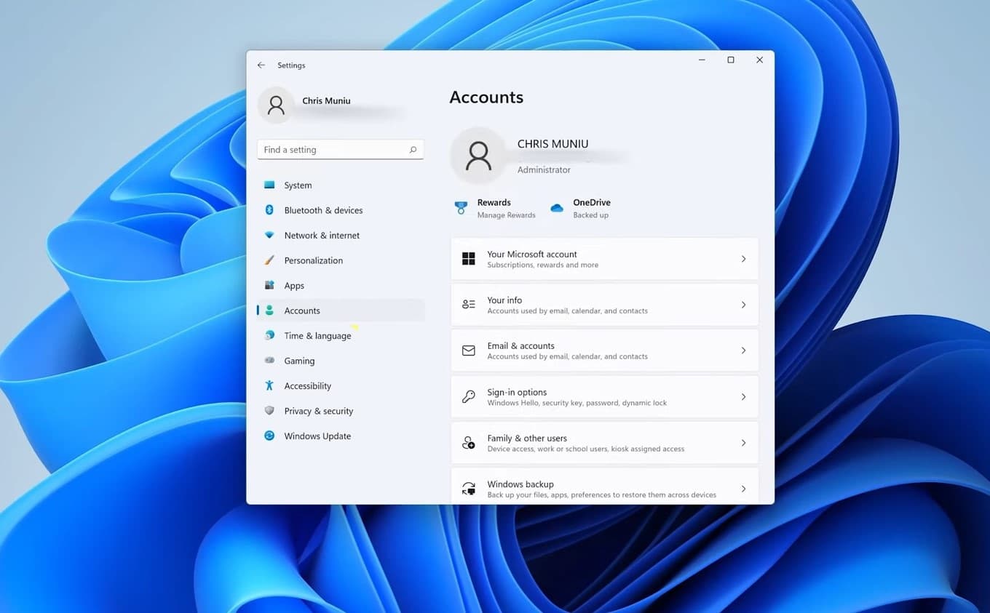Image resolution: width=990 pixels, height=613 pixels.
Task: Expand the Your Microsoft account row chevron
Action: (743, 258)
